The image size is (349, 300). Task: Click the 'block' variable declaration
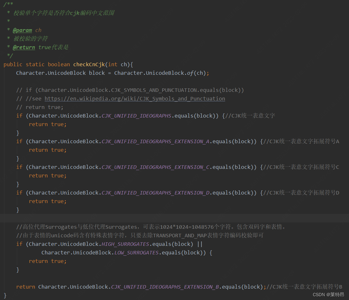pos(97,73)
